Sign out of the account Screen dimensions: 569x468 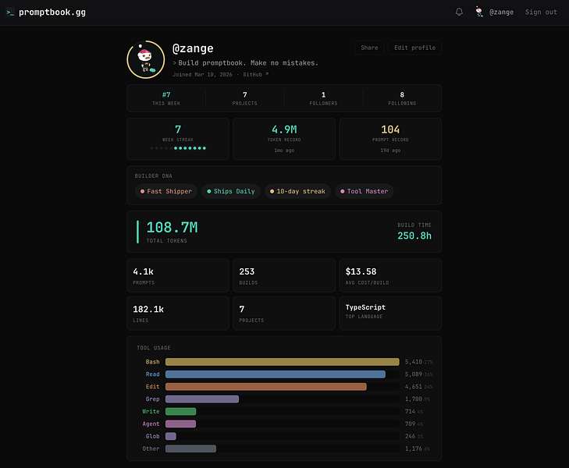coord(541,12)
